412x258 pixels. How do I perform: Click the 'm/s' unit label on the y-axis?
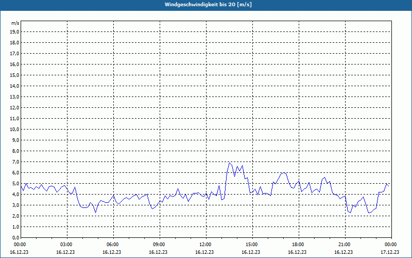pos(15,23)
